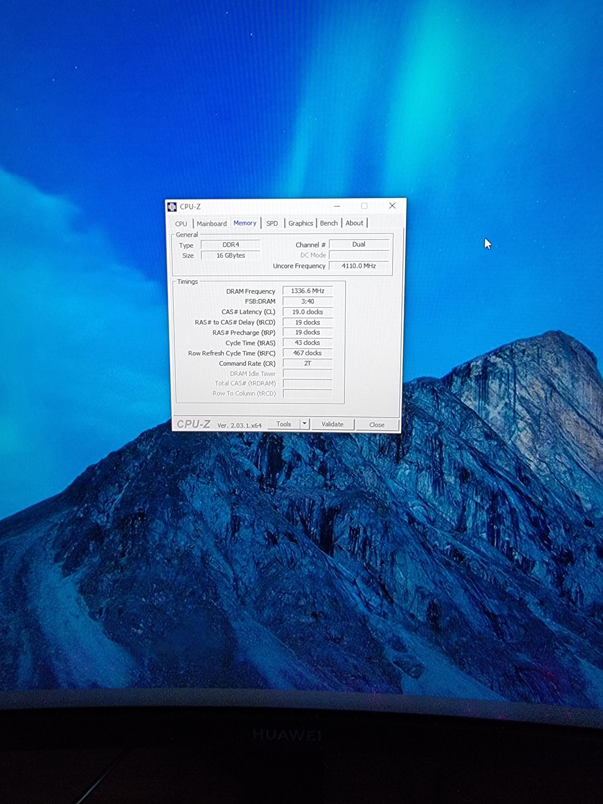Click CAS# Latency 19.0 clocks value
Image resolution: width=603 pixels, height=804 pixels.
coord(308,312)
